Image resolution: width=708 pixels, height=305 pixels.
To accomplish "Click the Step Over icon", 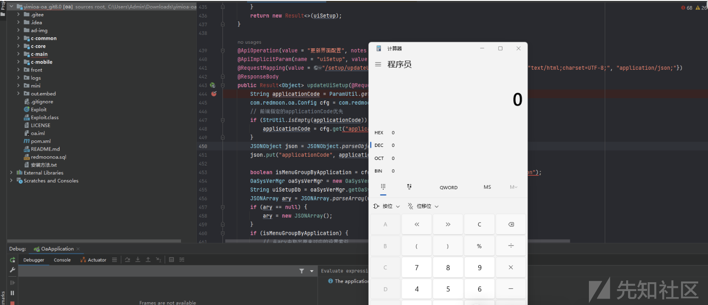I will tap(128, 260).
